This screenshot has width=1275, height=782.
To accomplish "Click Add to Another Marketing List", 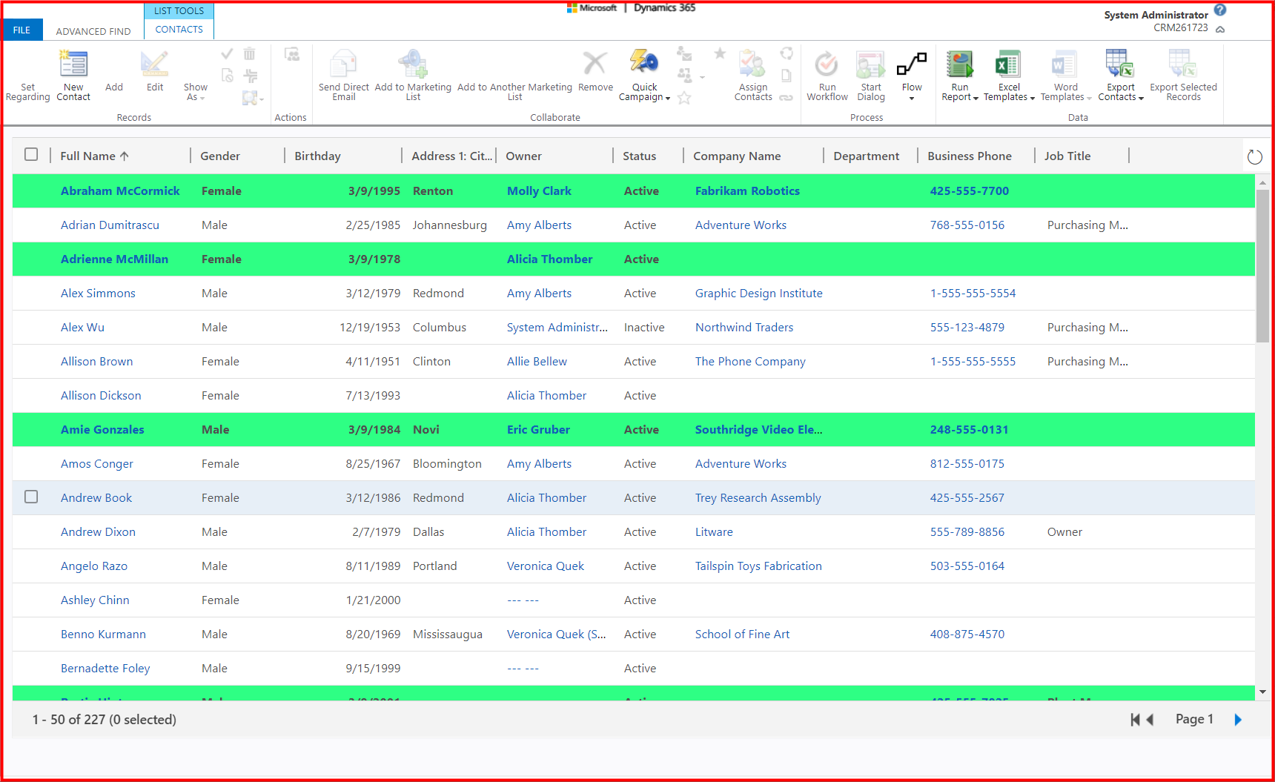I will point(514,92).
